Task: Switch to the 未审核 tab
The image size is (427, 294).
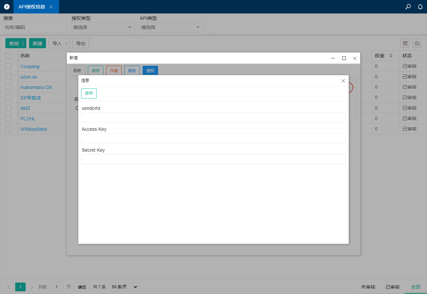Action: [x=368, y=287]
